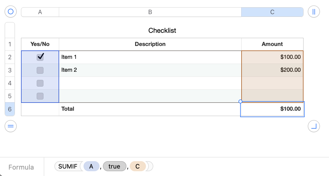The width and height of the screenshot is (329, 176).
Task: Select row 6 header
Action: [10, 109]
